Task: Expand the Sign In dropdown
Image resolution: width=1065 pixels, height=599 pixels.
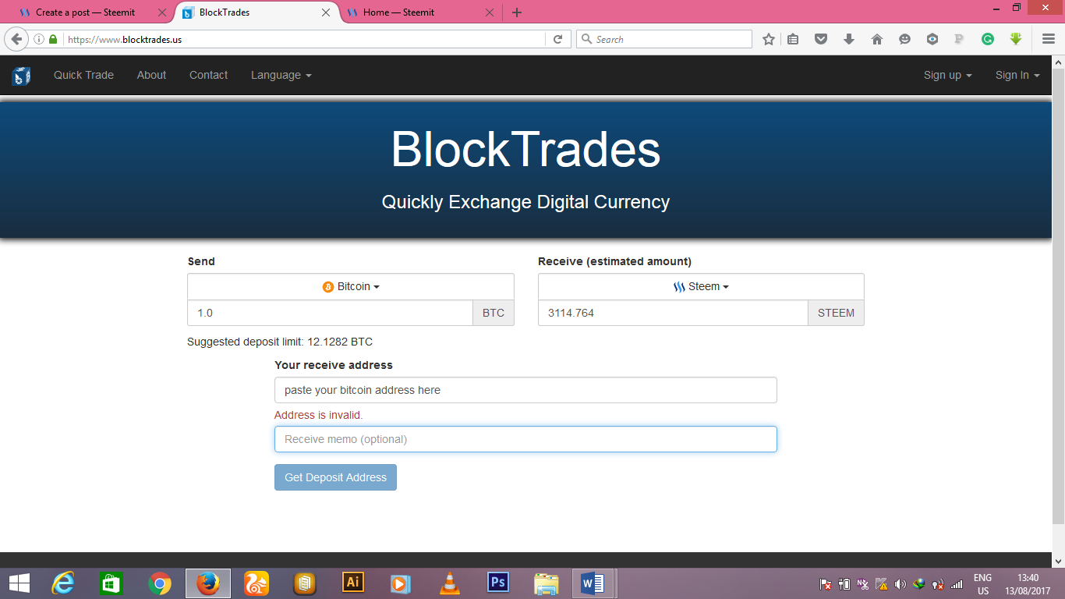Action: pyautogui.click(x=1017, y=75)
